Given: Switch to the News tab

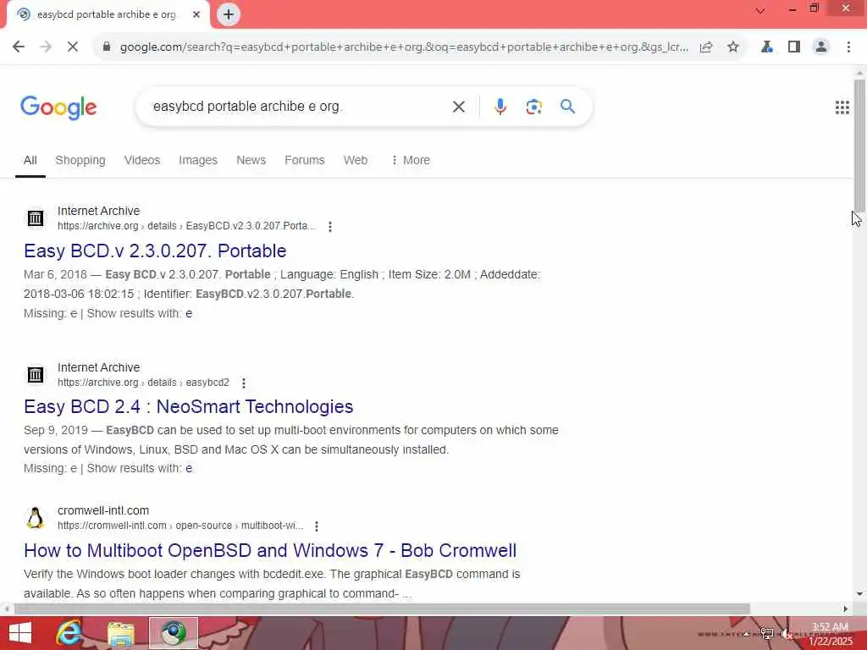Looking at the screenshot, I should pyautogui.click(x=251, y=160).
